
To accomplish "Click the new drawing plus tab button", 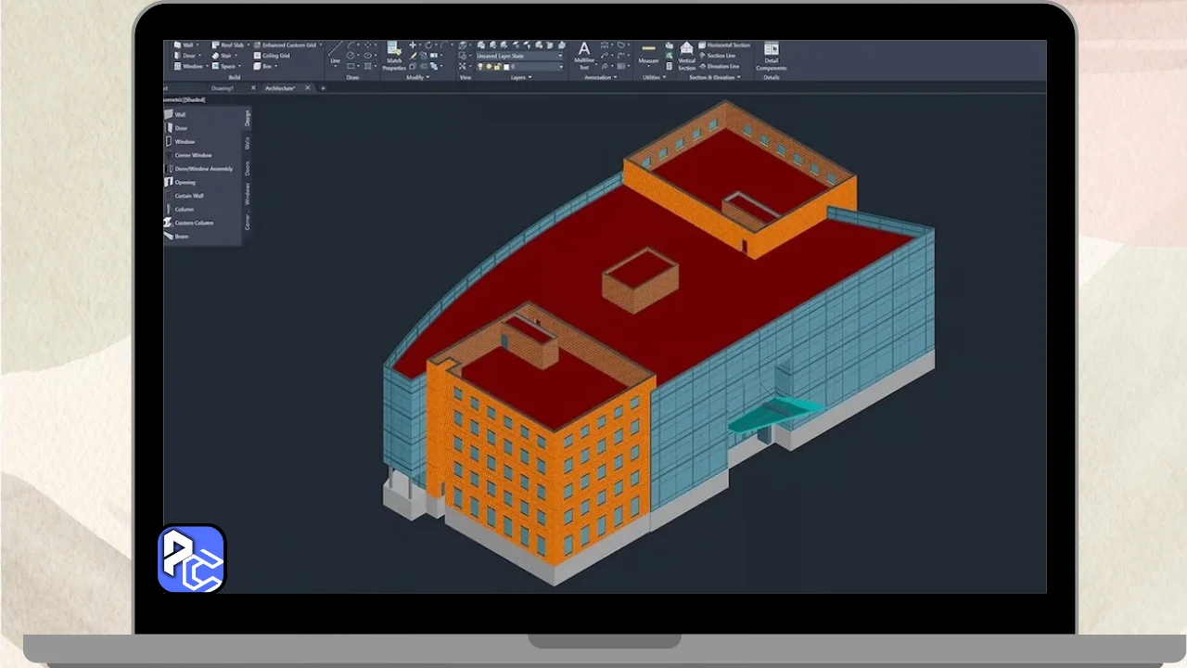I will (323, 88).
